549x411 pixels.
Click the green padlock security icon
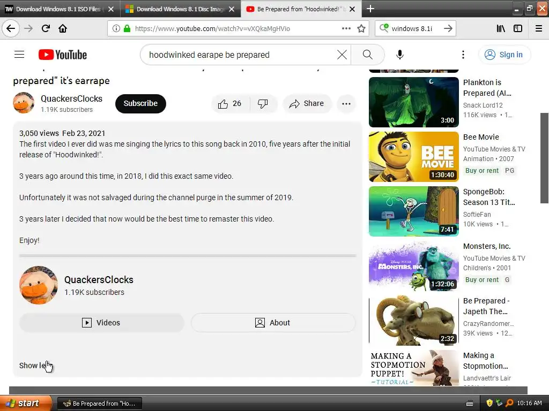pos(127,28)
